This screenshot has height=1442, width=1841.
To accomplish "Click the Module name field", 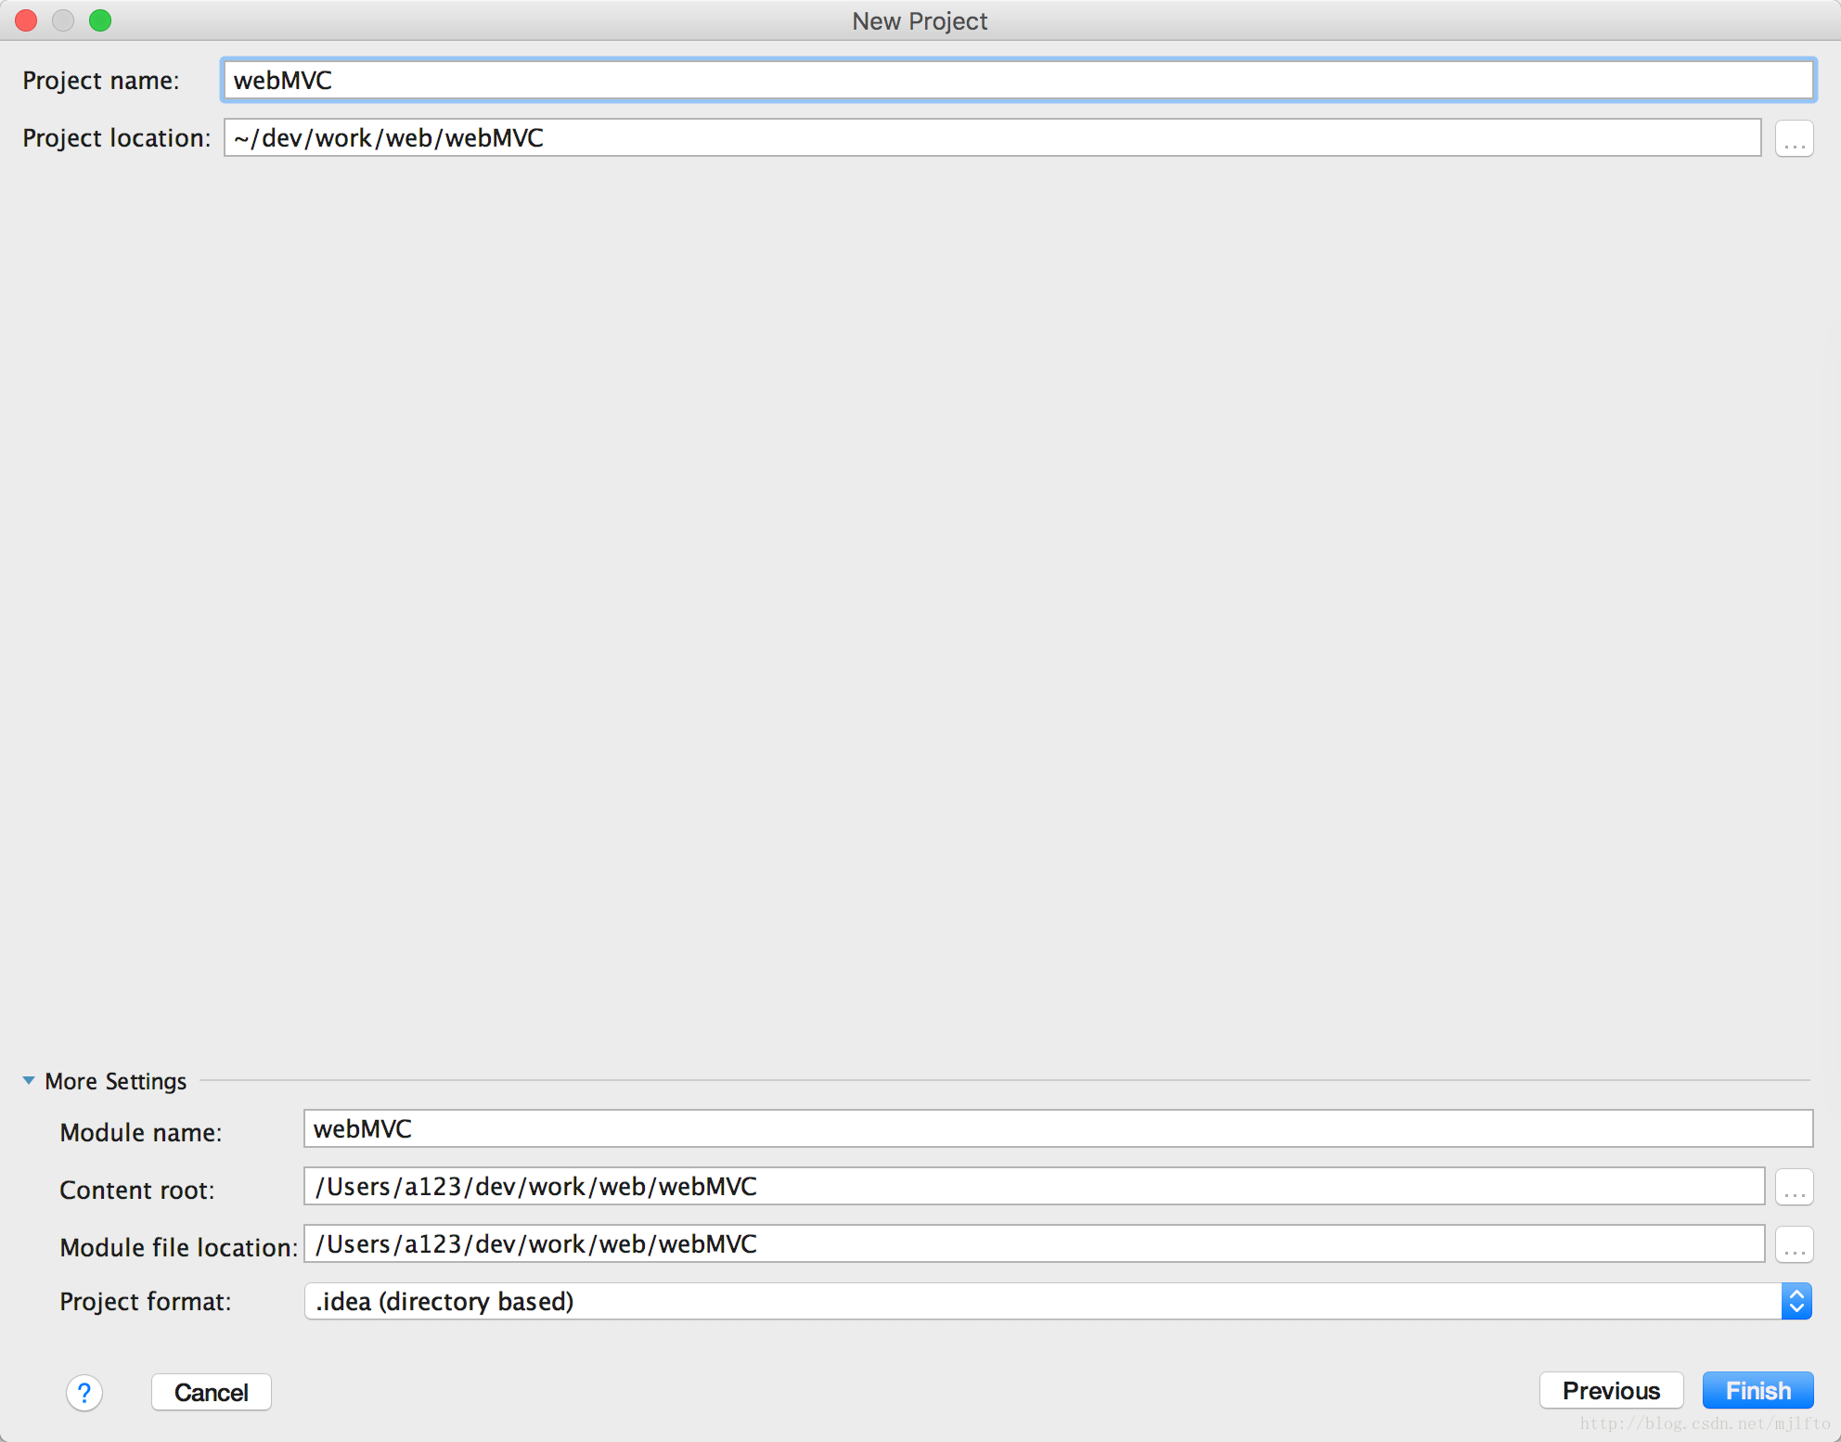I will [x=1058, y=1128].
